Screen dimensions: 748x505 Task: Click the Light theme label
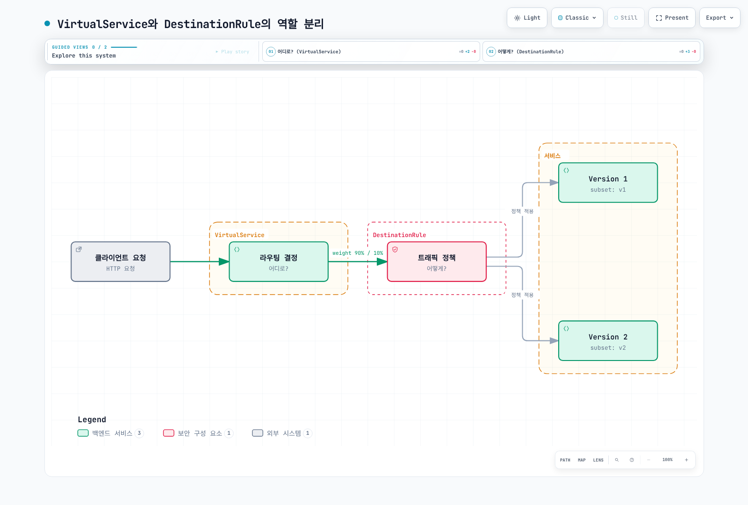click(x=532, y=18)
